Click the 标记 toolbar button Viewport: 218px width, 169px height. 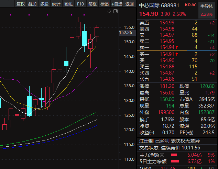[105, 4]
